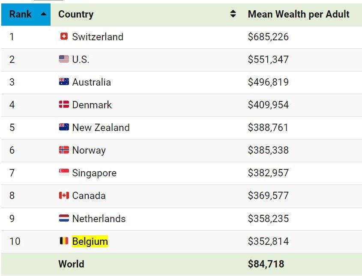The image size is (362, 276).
Task: Toggle Country column sort arrows
Action: click(233, 14)
